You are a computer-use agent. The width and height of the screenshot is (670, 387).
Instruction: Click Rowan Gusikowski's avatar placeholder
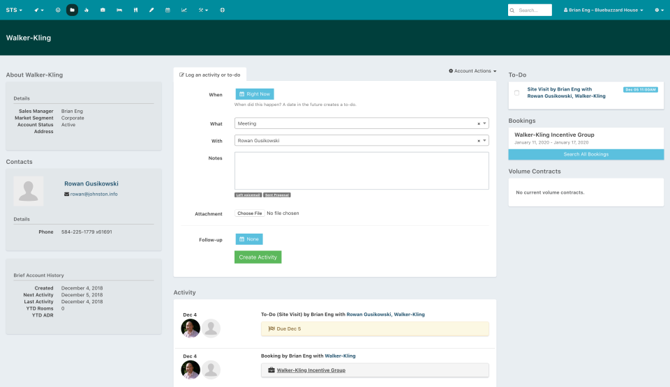point(29,191)
